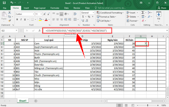This screenshot has width=169, height=107.
Task: Click the Wrap Text icon
Action: [x=75, y=14]
